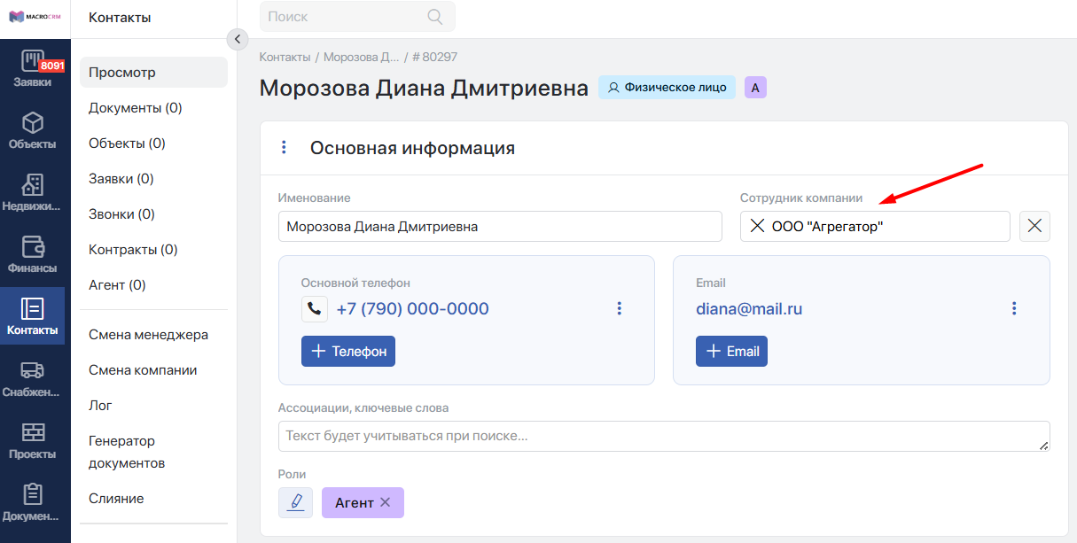Click the MacroCRM logo
1077x543 pixels.
click(35, 17)
